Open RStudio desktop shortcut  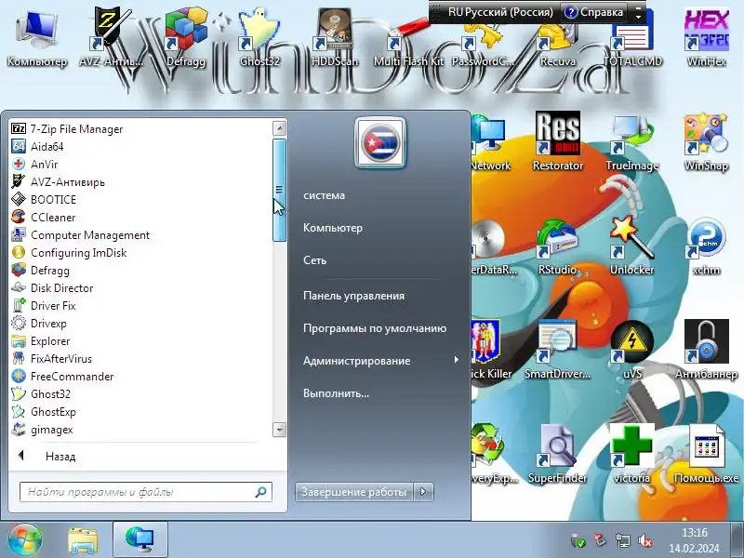coord(557,246)
